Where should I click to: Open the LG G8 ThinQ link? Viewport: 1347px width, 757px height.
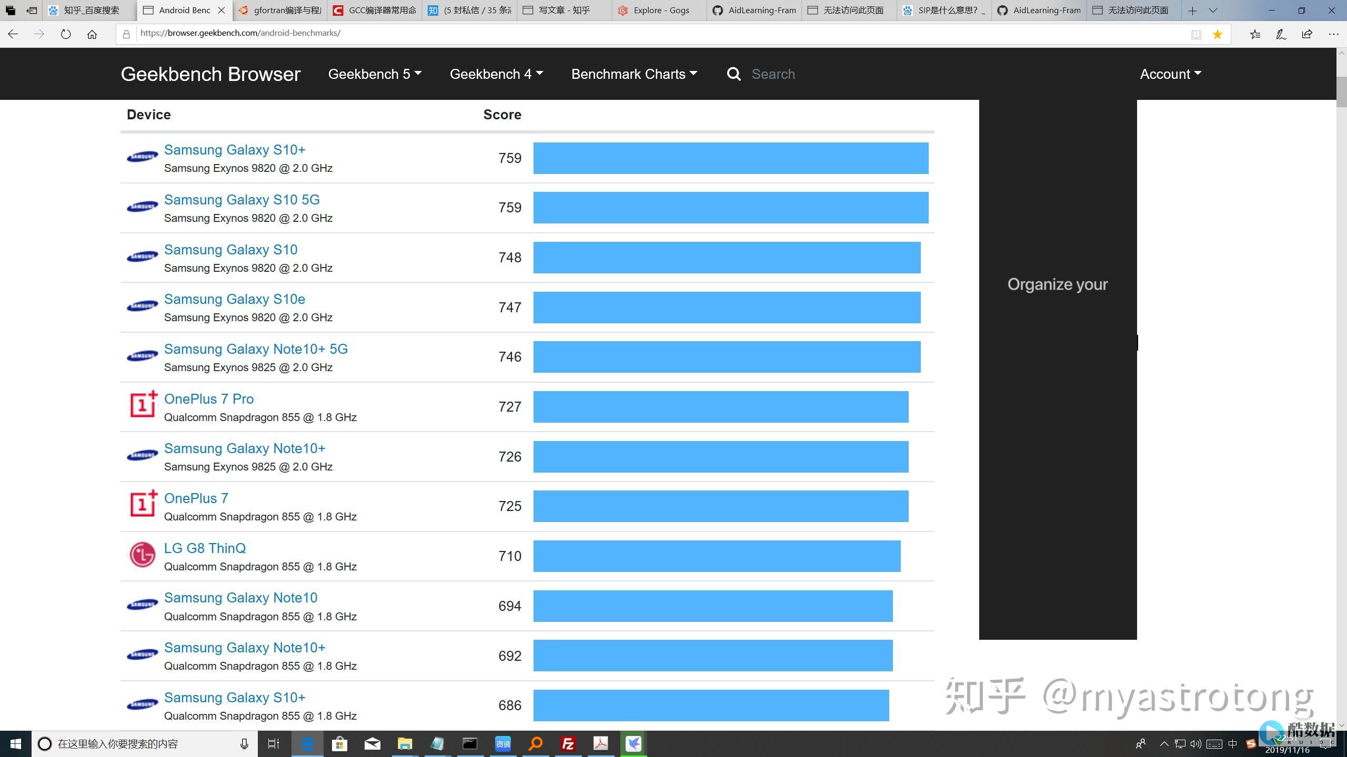pyautogui.click(x=205, y=548)
